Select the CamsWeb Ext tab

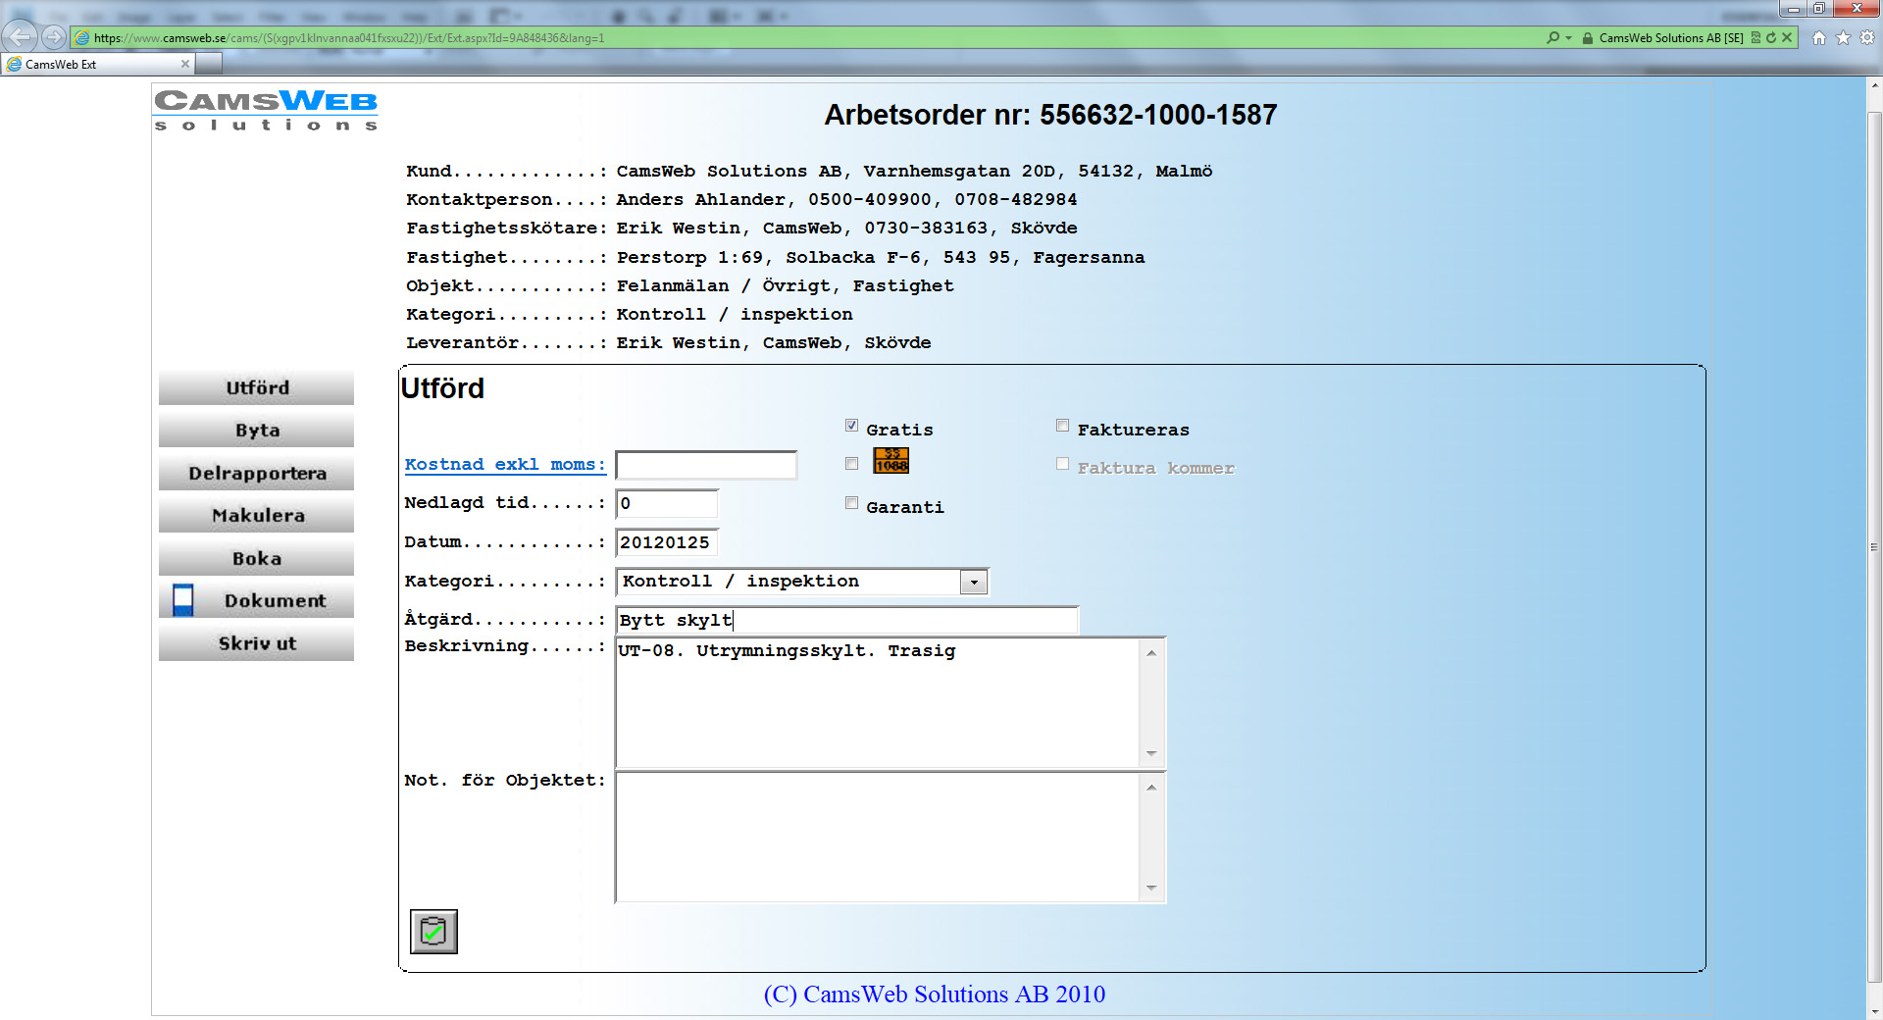(x=98, y=64)
